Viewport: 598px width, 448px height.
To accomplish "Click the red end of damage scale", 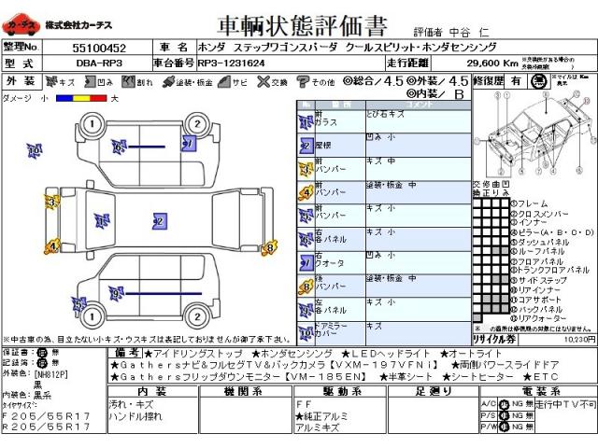I will coord(101,98).
